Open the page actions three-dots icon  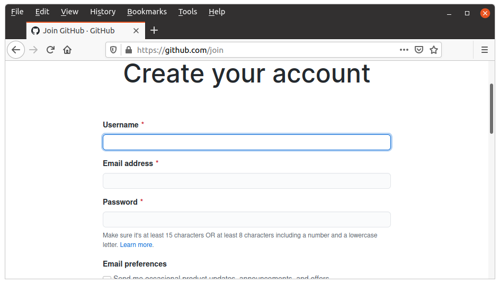click(404, 50)
